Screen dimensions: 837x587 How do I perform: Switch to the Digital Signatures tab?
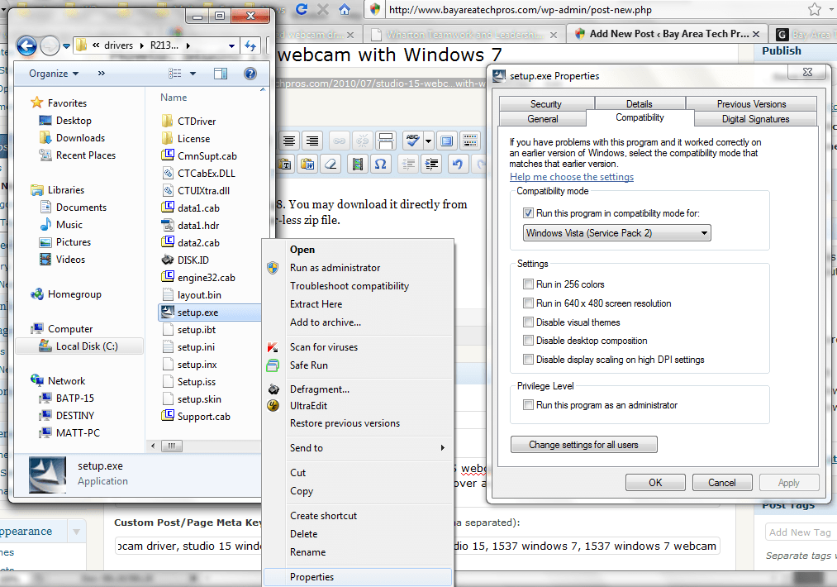pyautogui.click(x=755, y=119)
